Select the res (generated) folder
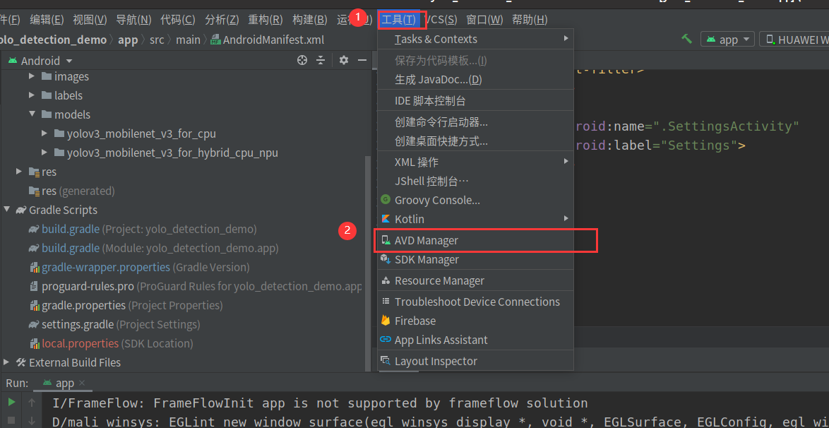The height and width of the screenshot is (428, 829). pos(71,191)
